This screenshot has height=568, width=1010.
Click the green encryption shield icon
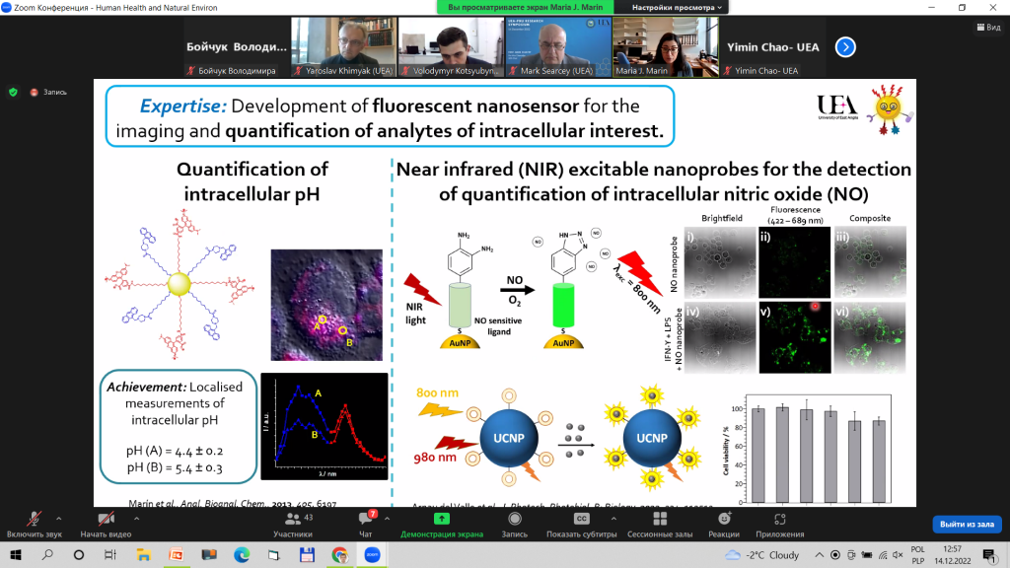[x=13, y=92]
